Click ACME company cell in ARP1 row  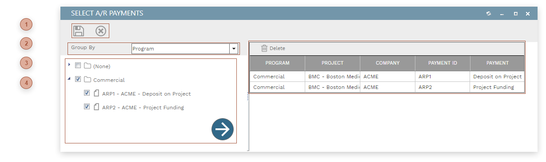[387, 77]
